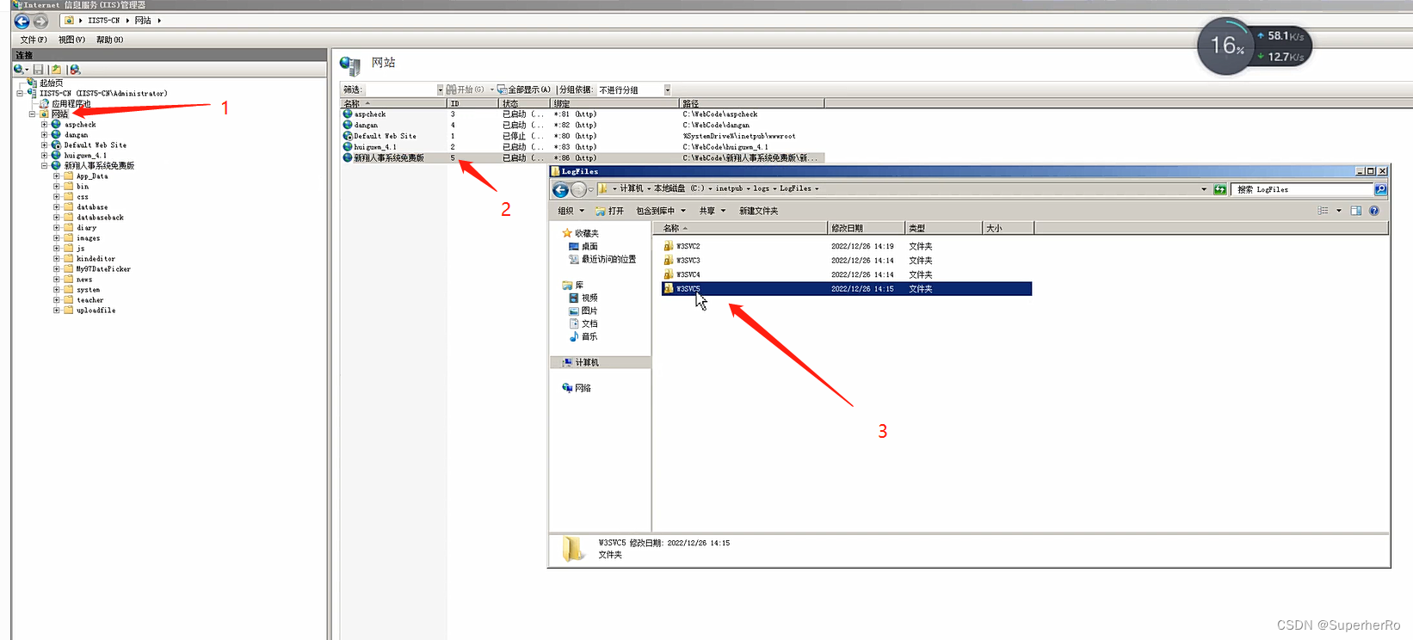
Task: Open the 筛选 filter combo dropdown arrow
Action: pyautogui.click(x=440, y=90)
